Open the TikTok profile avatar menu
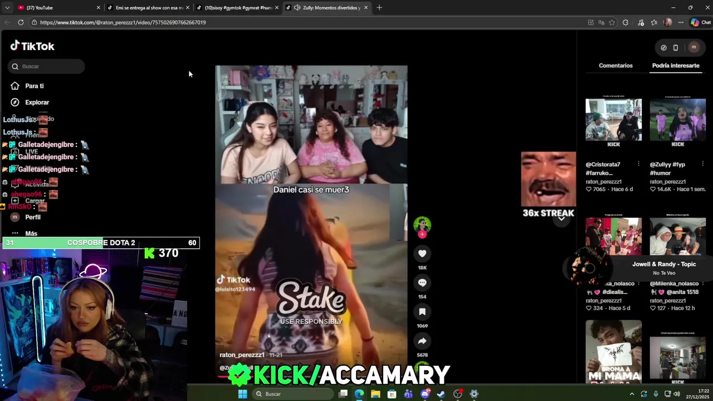Image resolution: width=713 pixels, height=401 pixels. pyautogui.click(x=694, y=47)
